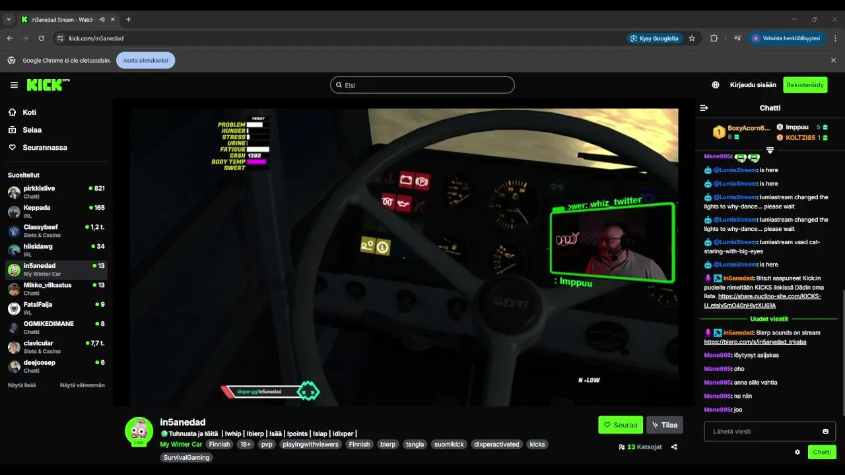Select the dixperactivated tag
Image resolution: width=845 pixels, height=475 pixels.
(x=496, y=445)
